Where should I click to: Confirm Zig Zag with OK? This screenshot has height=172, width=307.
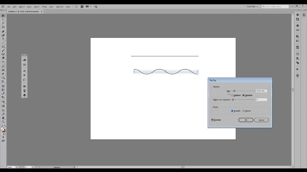(x=246, y=120)
